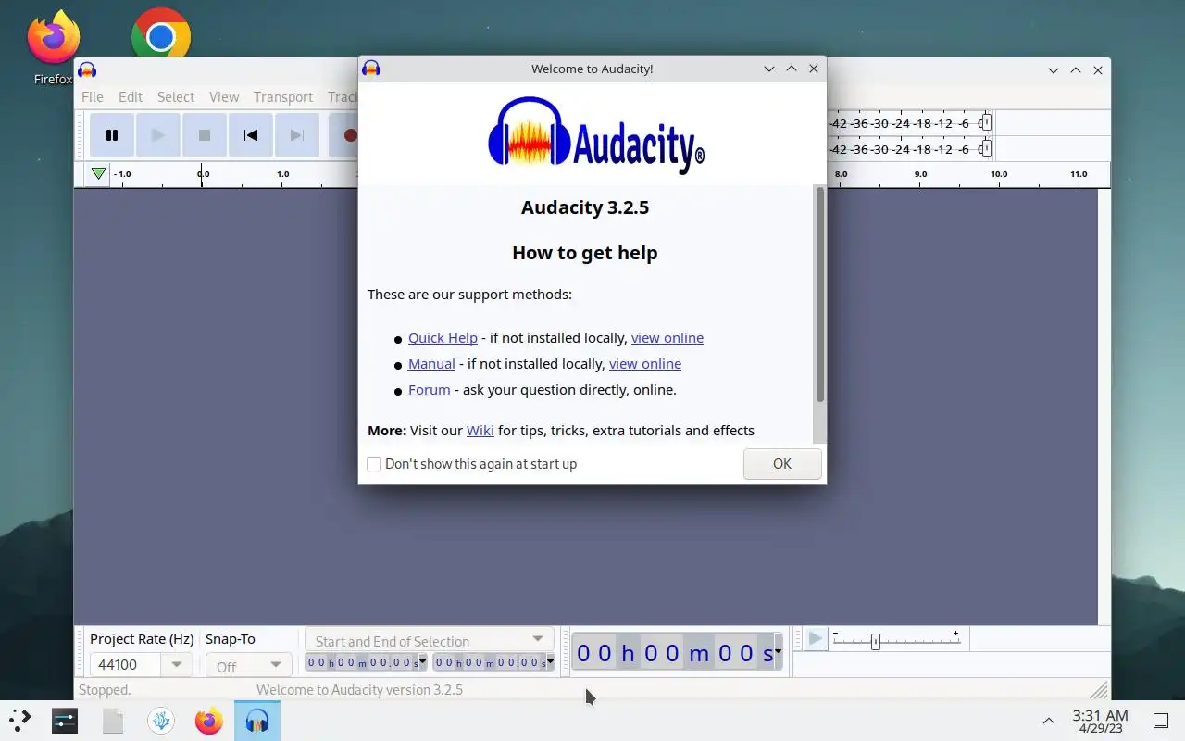The width and height of the screenshot is (1185, 741).
Task: Click the lower meter level slider handle
Action: point(987,148)
